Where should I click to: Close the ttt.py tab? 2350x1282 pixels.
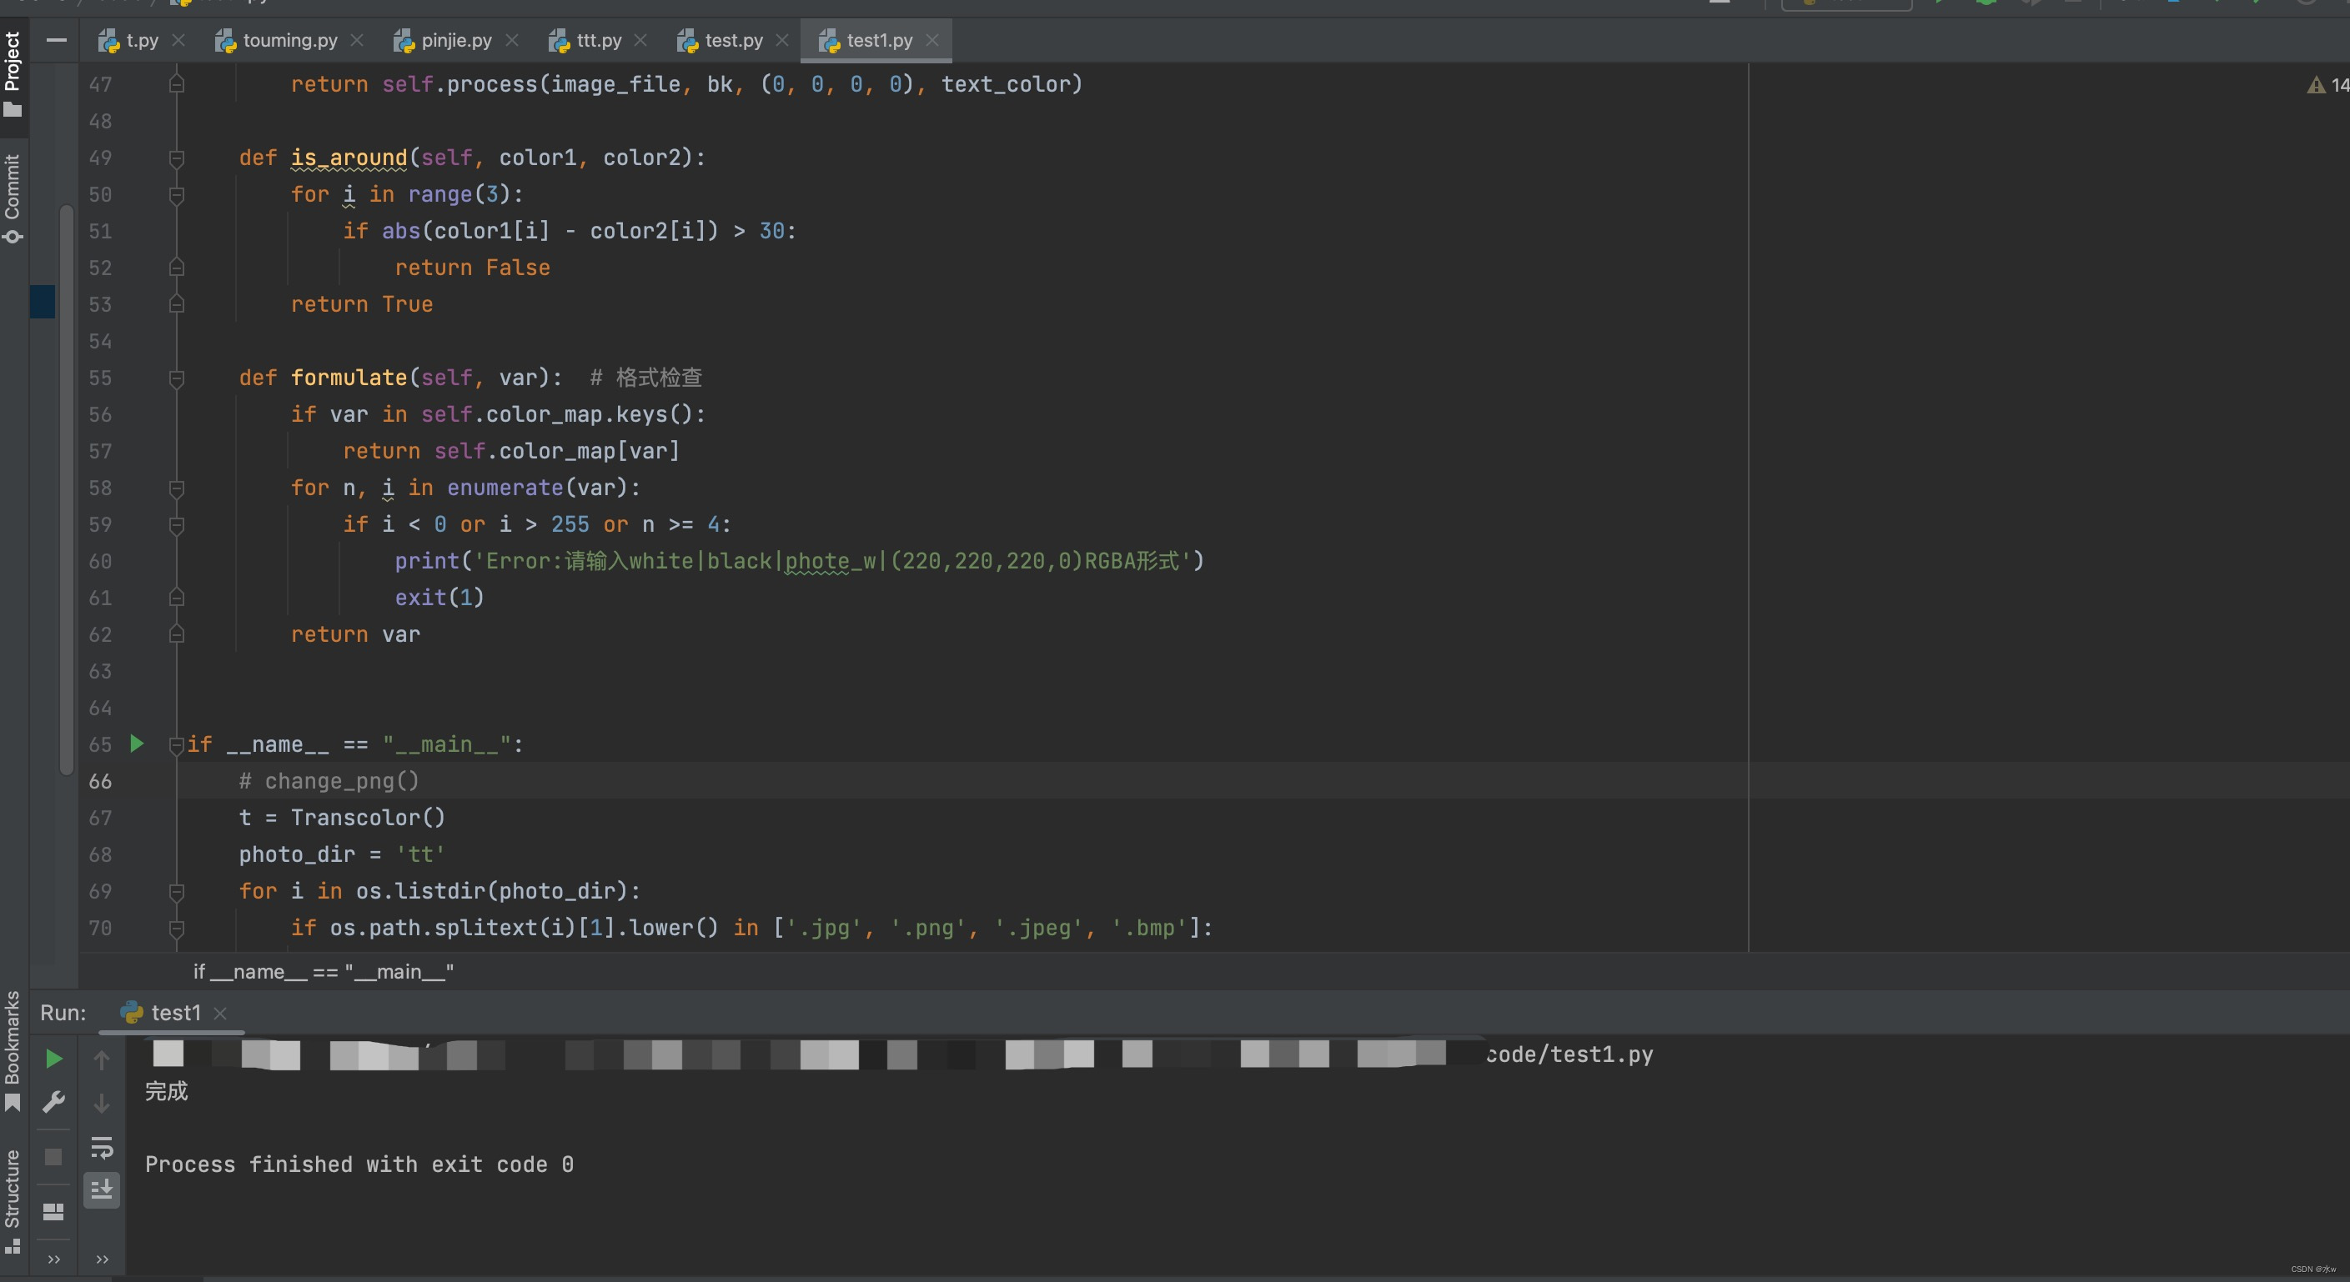[641, 41]
